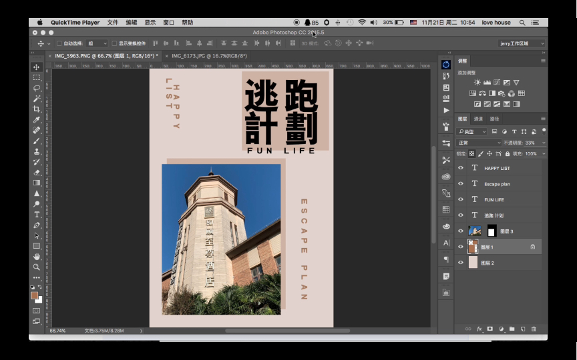The image size is (577, 360).
Task: Click the foreground color swatch
Action: pyautogui.click(x=35, y=295)
